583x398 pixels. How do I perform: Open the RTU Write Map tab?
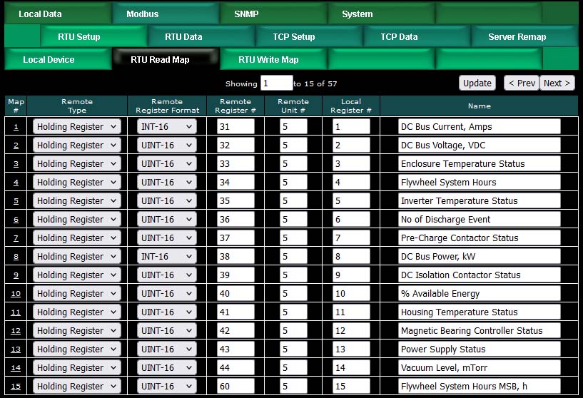point(268,60)
